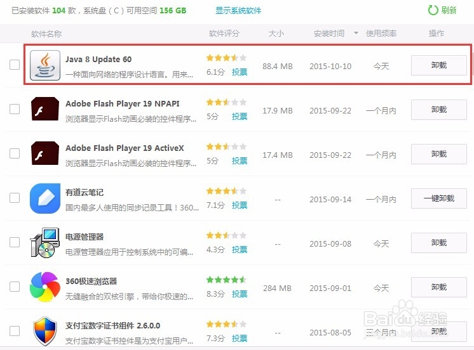Click the Adobe Flash Player 19 NPAPI icon
Image resolution: width=474 pixels, height=350 pixels.
click(45, 109)
